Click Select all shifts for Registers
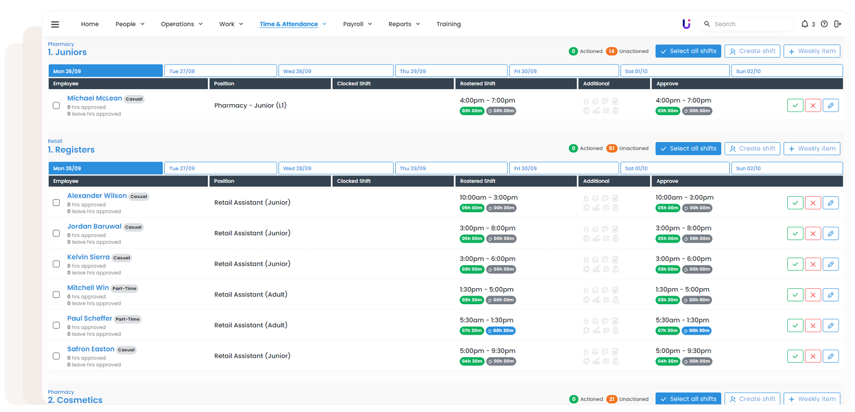The image size is (855, 412). [x=688, y=149]
